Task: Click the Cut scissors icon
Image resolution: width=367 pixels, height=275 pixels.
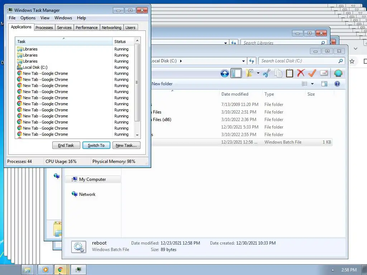Action: pyautogui.click(x=266, y=73)
